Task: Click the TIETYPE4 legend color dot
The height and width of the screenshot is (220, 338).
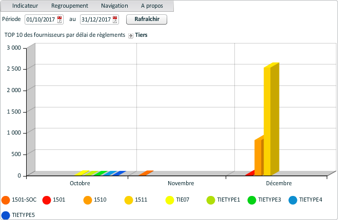Action: (x=293, y=200)
